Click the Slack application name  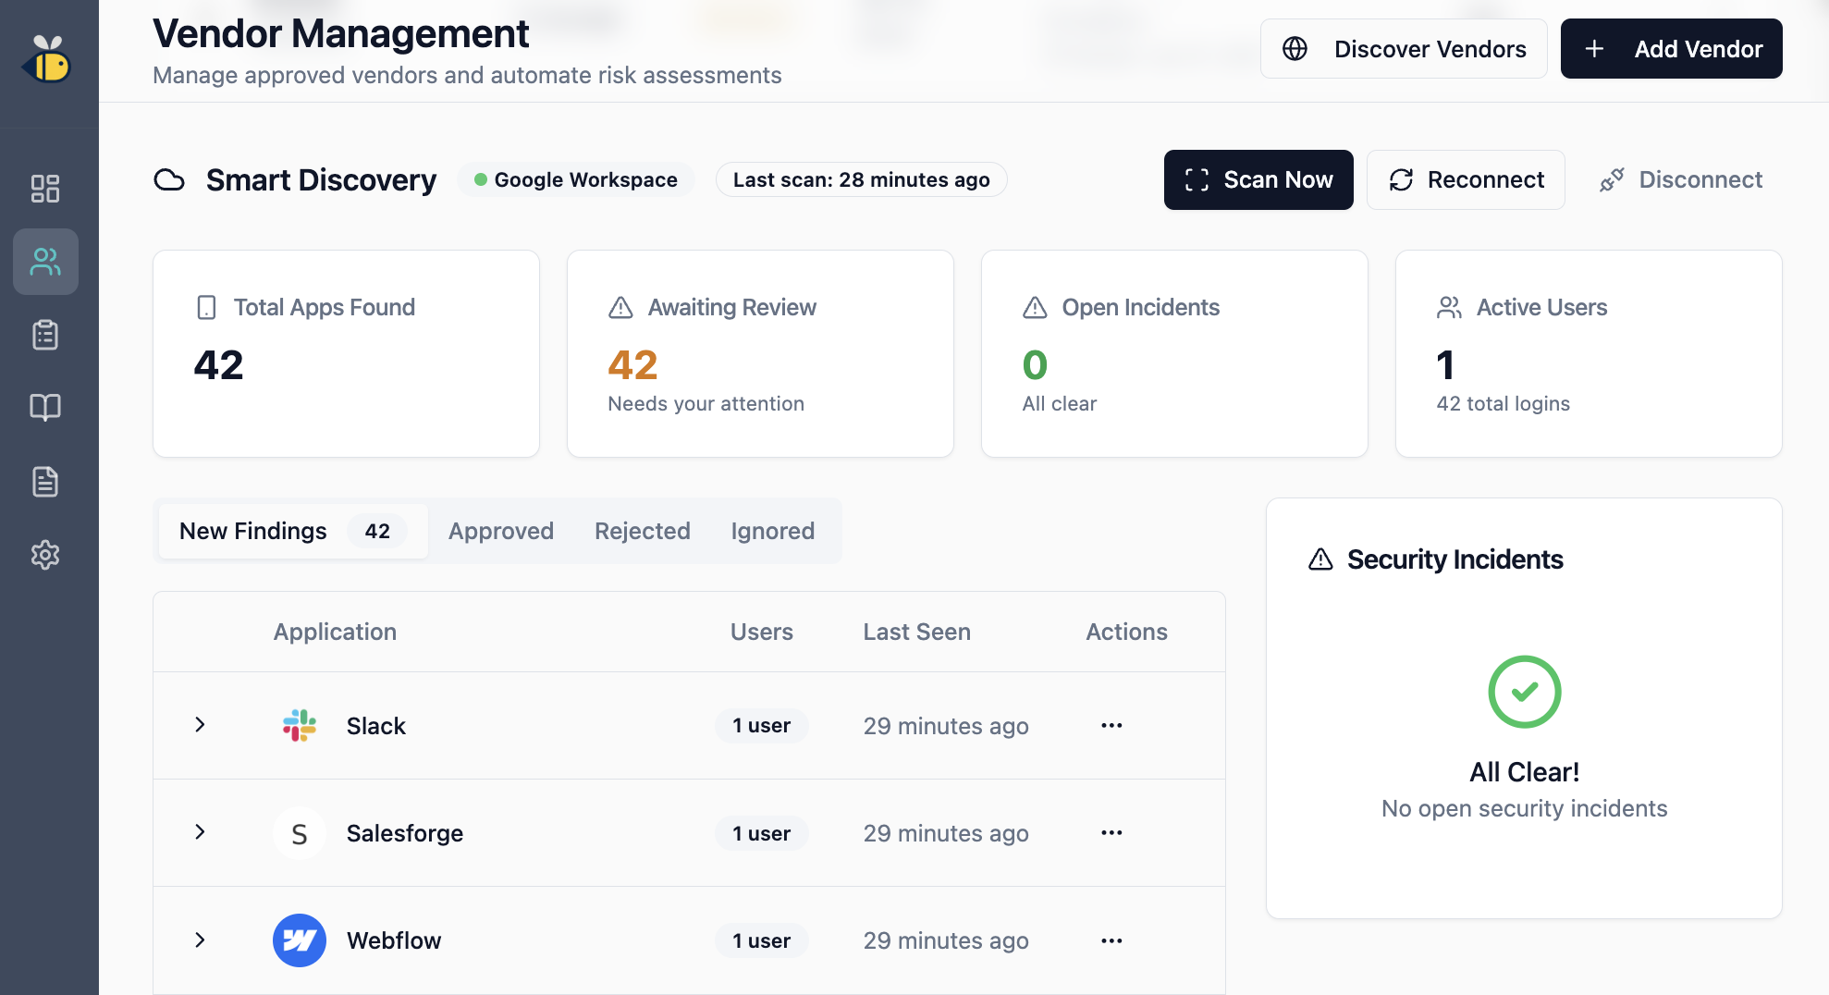(x=376, y=726)
